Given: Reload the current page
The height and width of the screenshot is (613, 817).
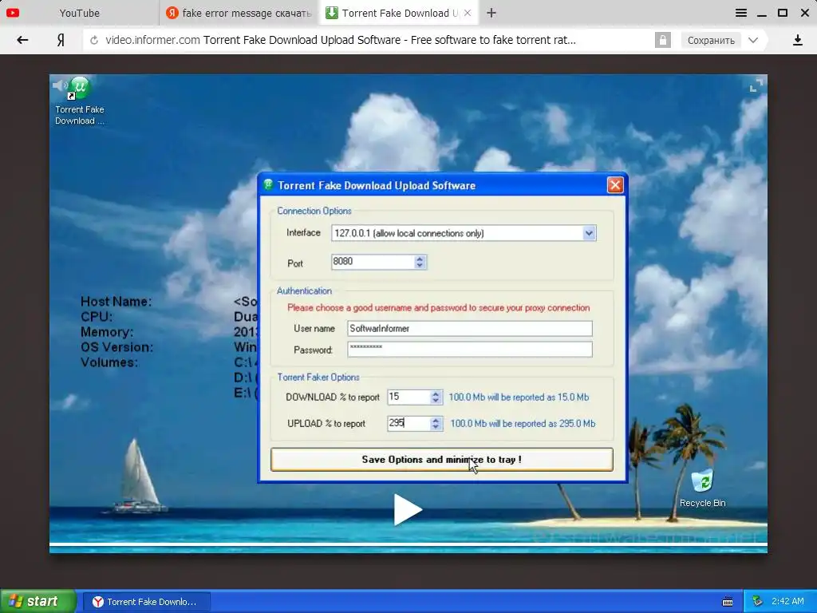Looking at the screenshot, I should tap(94, 40).
